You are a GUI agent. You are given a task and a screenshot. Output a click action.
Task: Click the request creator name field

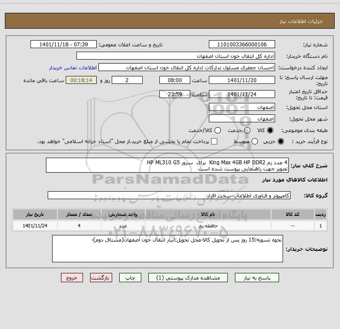click(187, 68)
